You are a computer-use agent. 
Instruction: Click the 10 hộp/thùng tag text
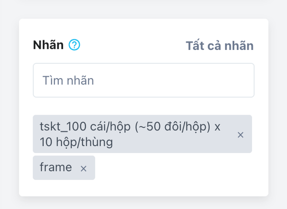click(x=77, y=142)
